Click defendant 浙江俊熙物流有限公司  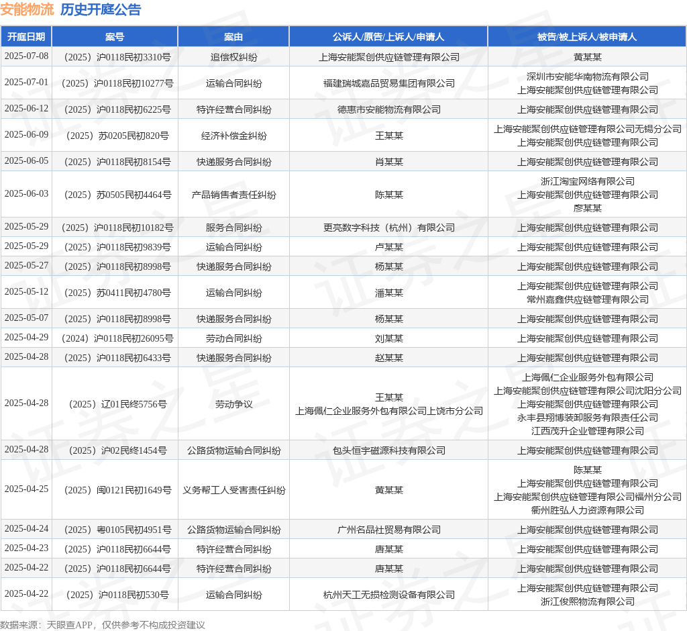588,601
